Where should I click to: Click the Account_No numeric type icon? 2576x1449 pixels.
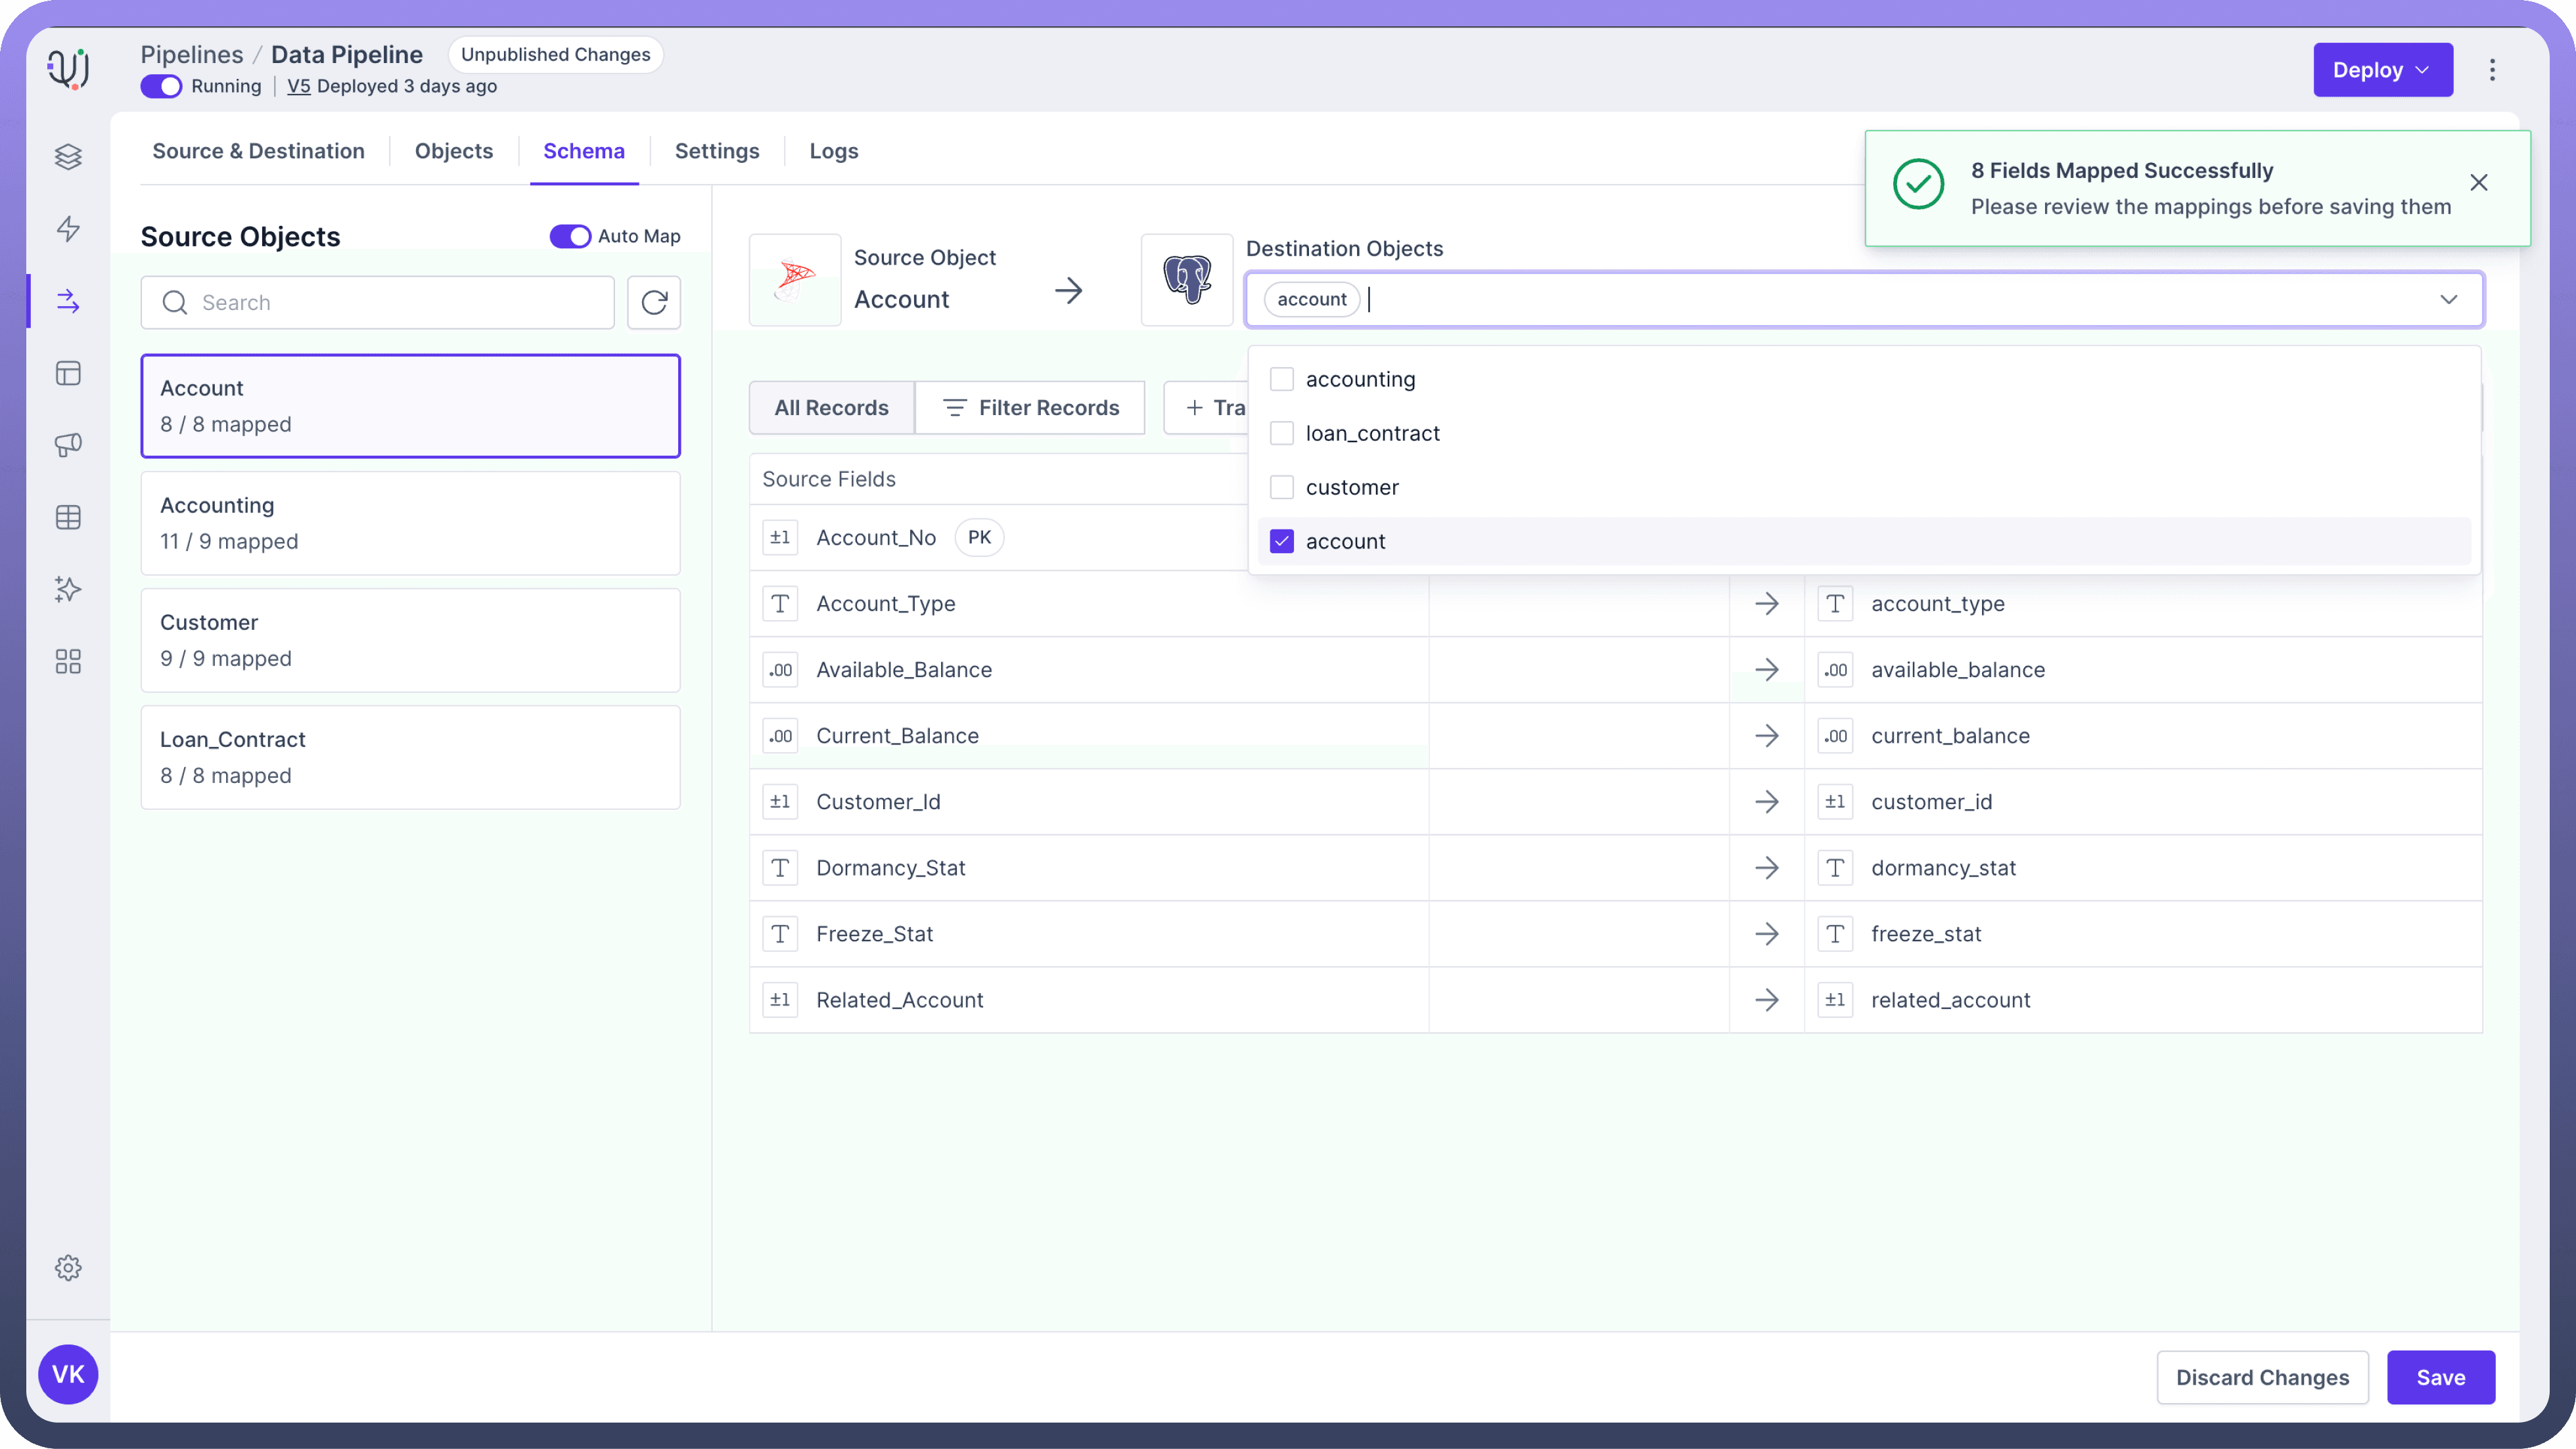point(780,538)
